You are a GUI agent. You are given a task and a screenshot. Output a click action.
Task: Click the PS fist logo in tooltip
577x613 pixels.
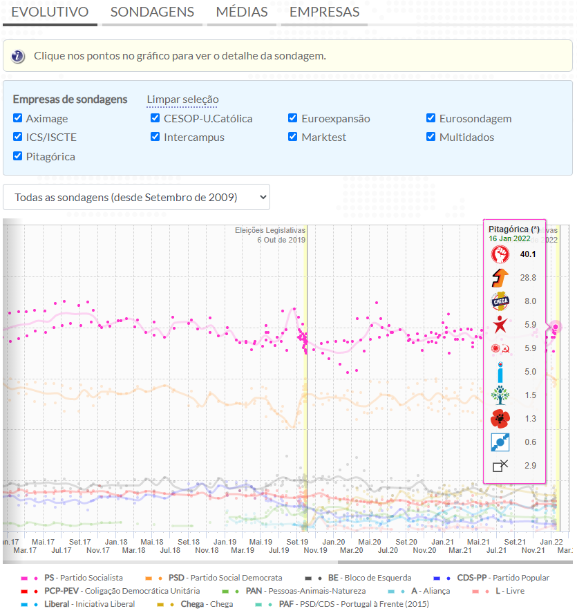[500, 254]
